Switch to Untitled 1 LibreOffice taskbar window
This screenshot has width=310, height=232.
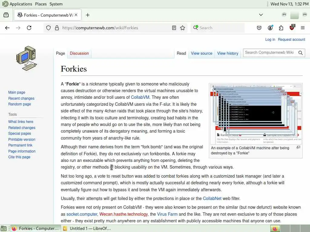(x=87, y=228)
